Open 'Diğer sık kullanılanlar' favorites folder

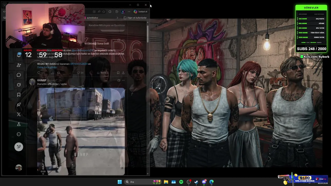(x=135, y=18)
